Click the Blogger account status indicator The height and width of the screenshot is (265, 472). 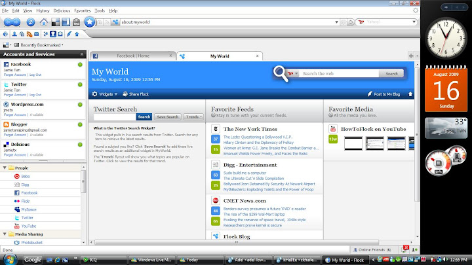coord(80,124)
